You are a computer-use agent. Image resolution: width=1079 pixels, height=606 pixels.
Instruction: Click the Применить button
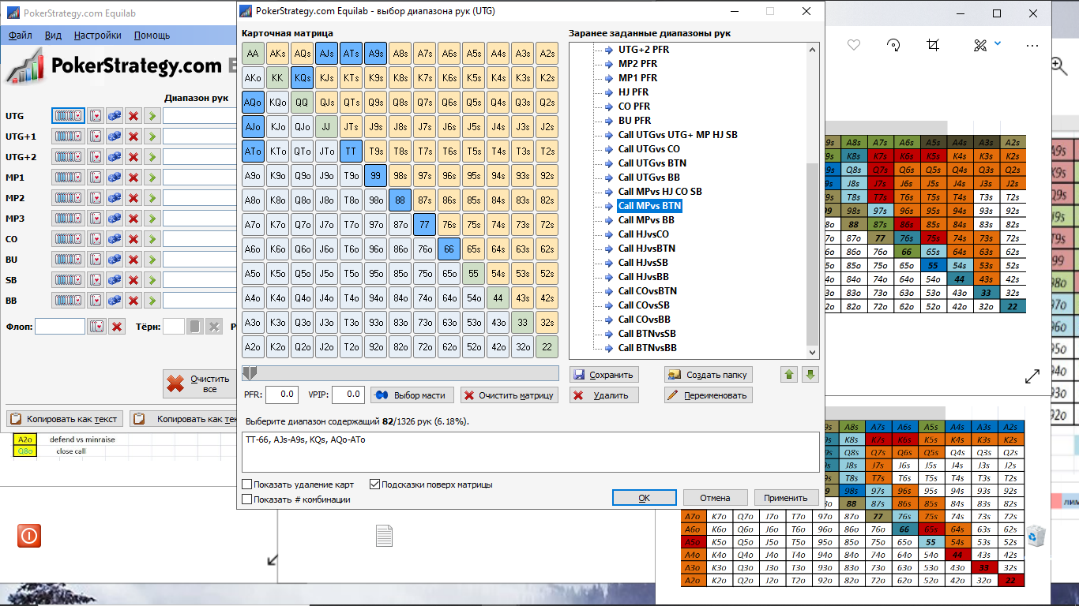[x=785, y=497]
